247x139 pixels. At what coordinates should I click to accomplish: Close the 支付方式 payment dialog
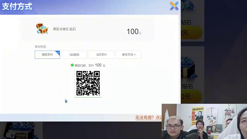[x=174, y=6]
